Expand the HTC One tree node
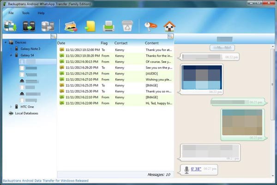The image size is (277, 185). [11, 106]
